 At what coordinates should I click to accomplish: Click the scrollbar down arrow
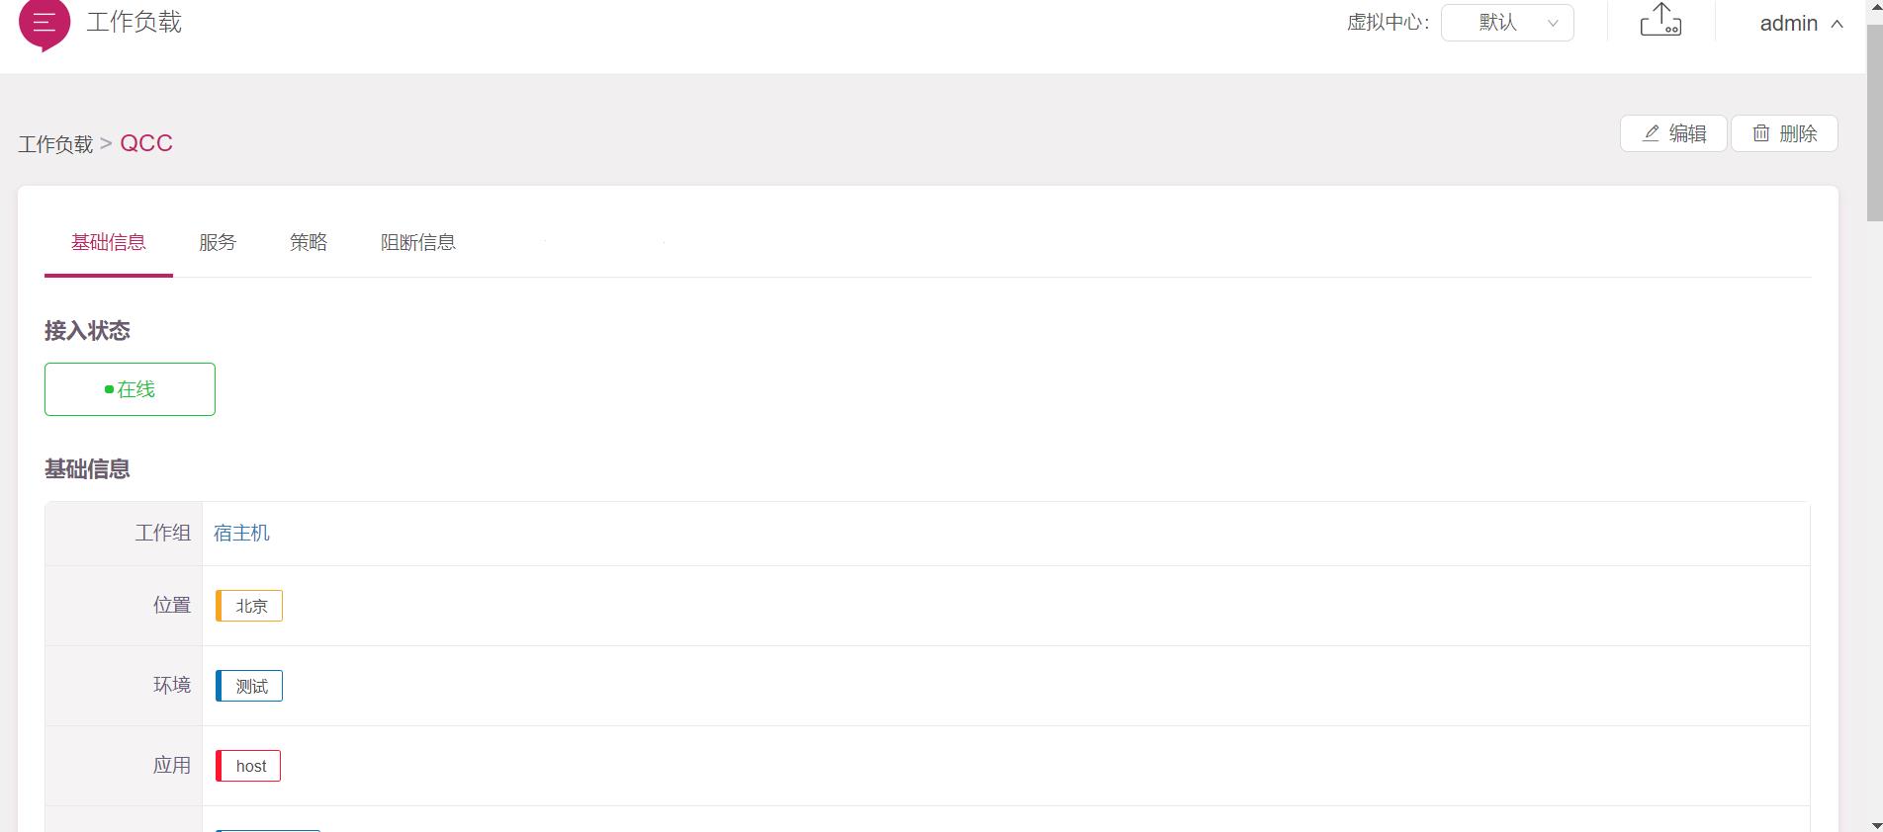click(x=1874, y=823)
